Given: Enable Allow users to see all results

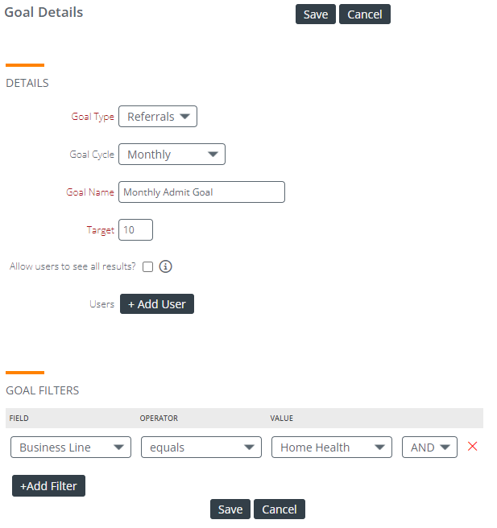Looking at the screenshot, I should pyautogui.click(x=147, y=266).
